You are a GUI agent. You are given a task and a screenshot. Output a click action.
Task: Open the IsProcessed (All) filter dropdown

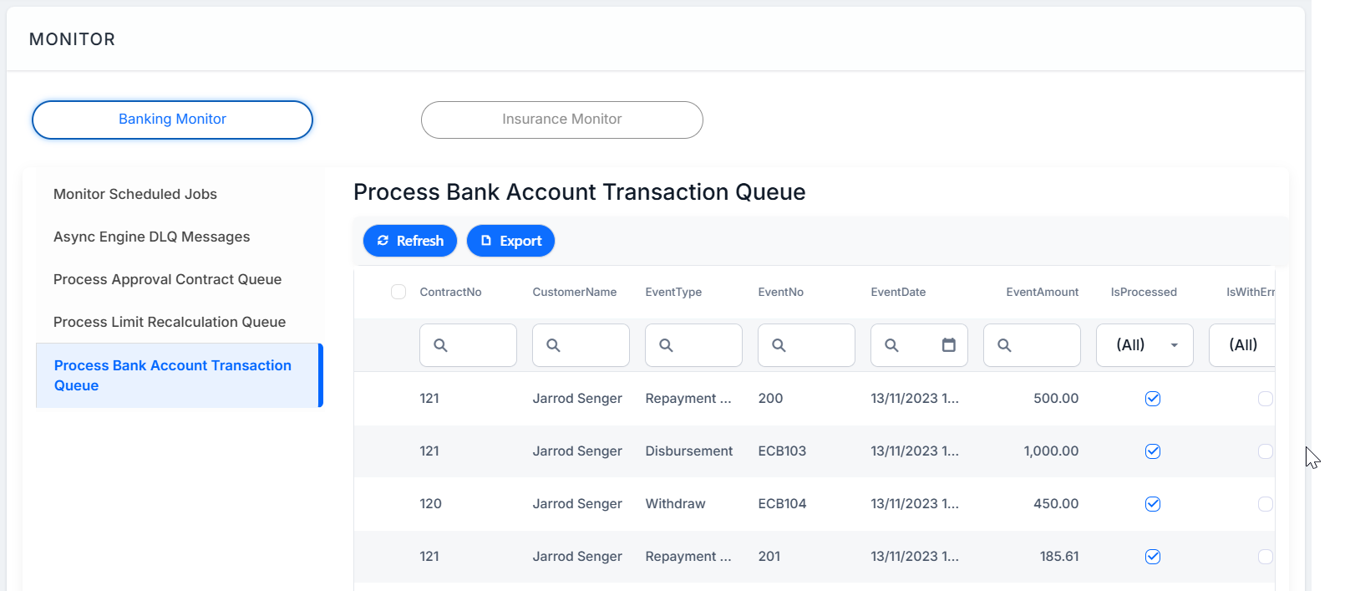tap(1144, 345)
